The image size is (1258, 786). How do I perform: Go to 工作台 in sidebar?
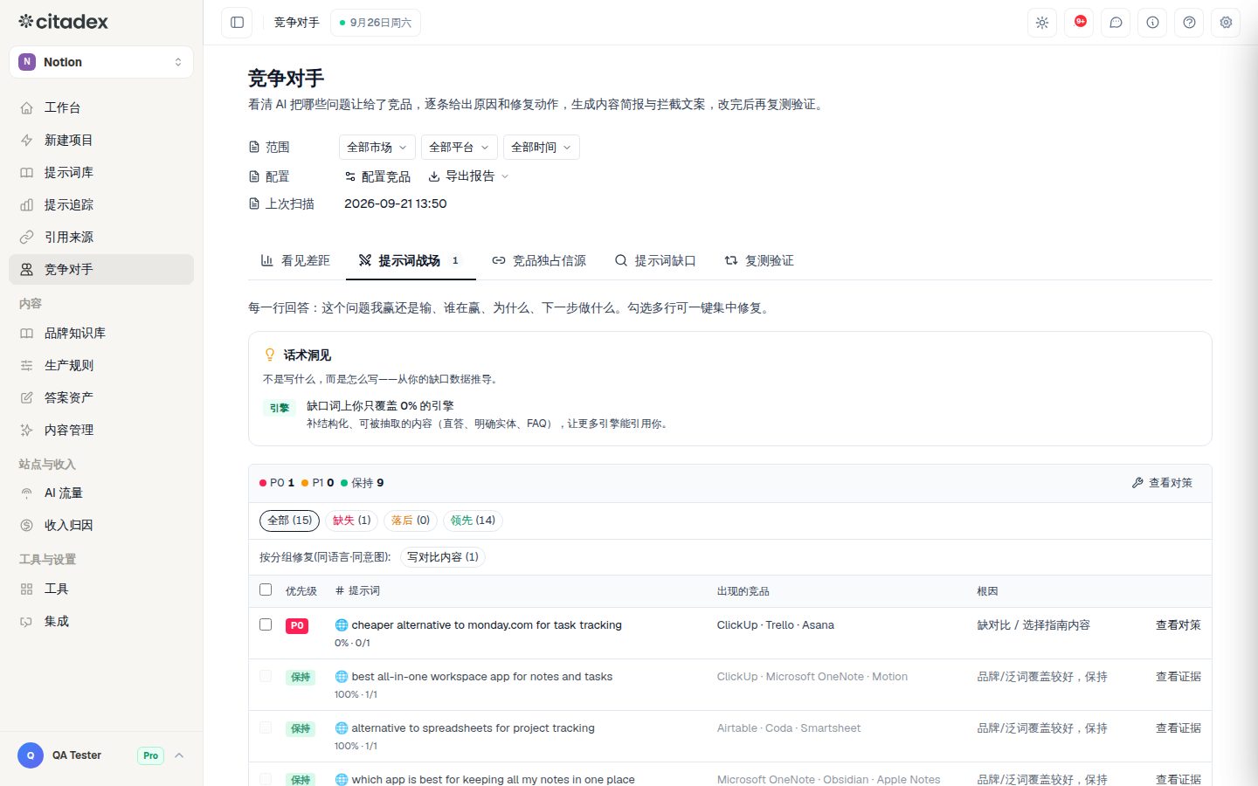tap(101, 107)
